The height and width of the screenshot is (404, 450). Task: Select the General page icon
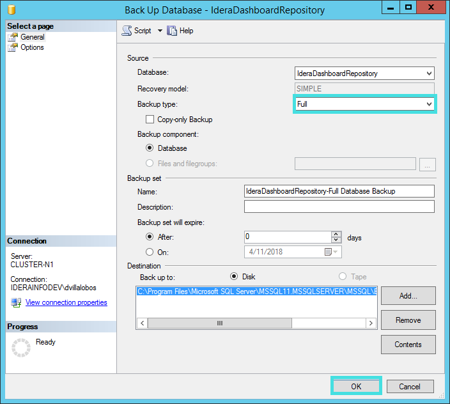coord(13,37)
